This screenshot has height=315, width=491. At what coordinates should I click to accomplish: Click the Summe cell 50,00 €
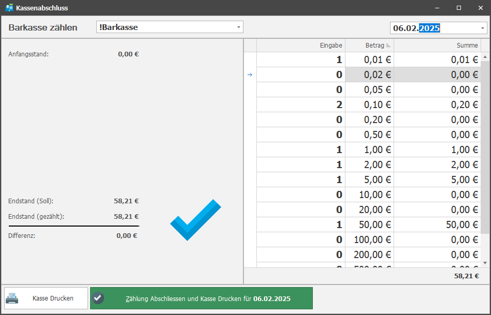point(437,225)
